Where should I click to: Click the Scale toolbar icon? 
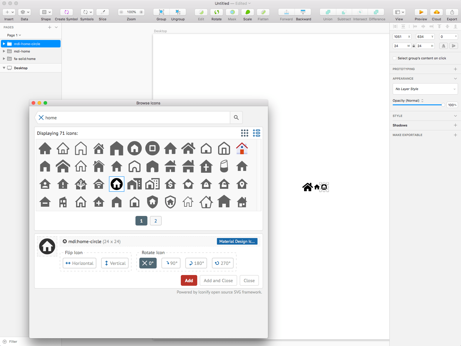[x=248, y=12]
